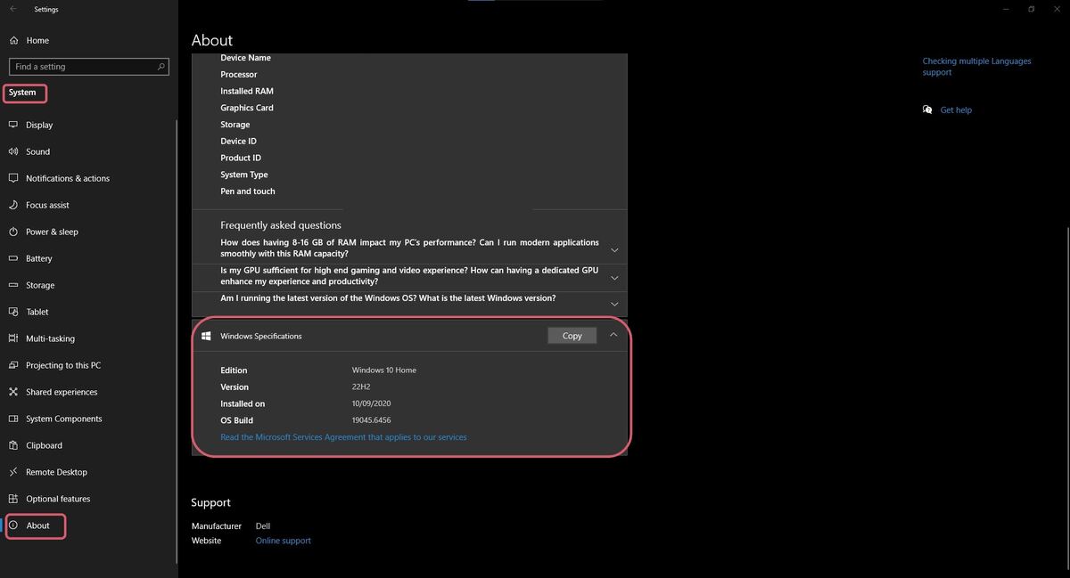
Task: Click the Home icon in sidebar
Action: tap(13, 40)
